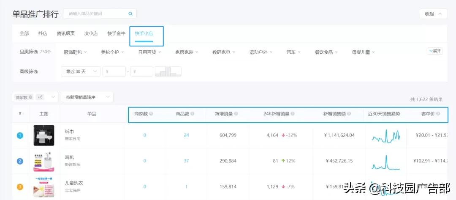
Task: Open help icon beside 商家数 header
Action: tap(151, 114)
